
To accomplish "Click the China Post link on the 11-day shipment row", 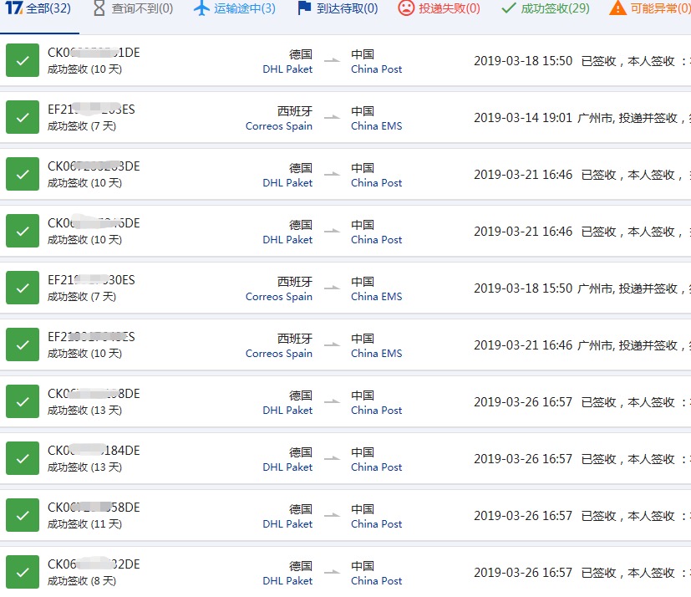I will [376, 524].
